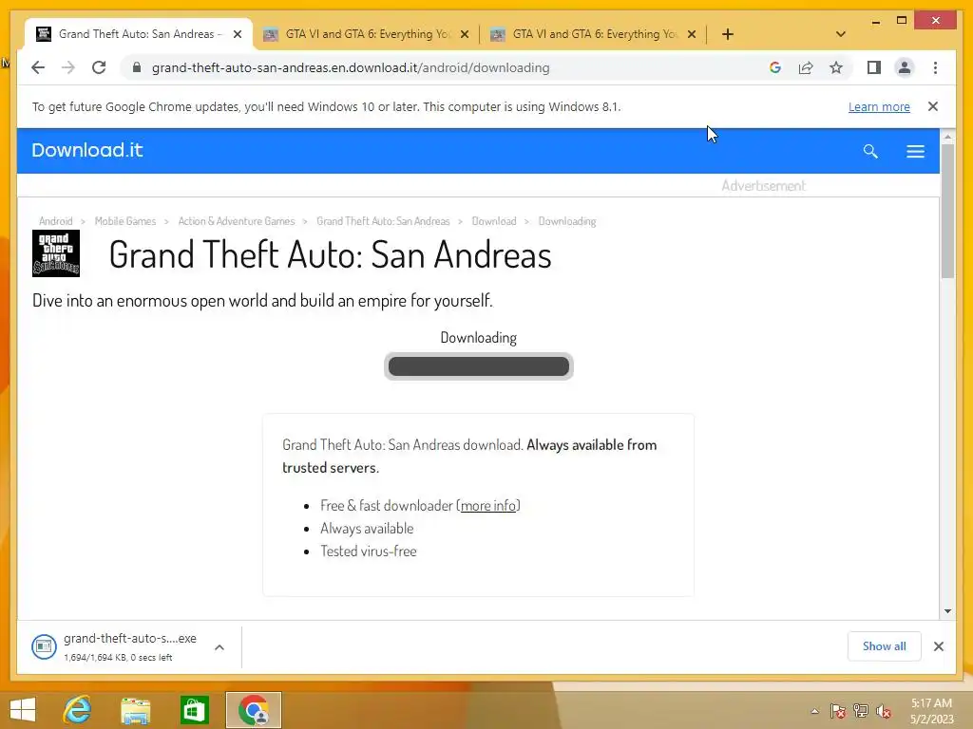This screenshot has height=729, width=973.
Task: Open the Windows Start button
Action: (x=23, y=710)
